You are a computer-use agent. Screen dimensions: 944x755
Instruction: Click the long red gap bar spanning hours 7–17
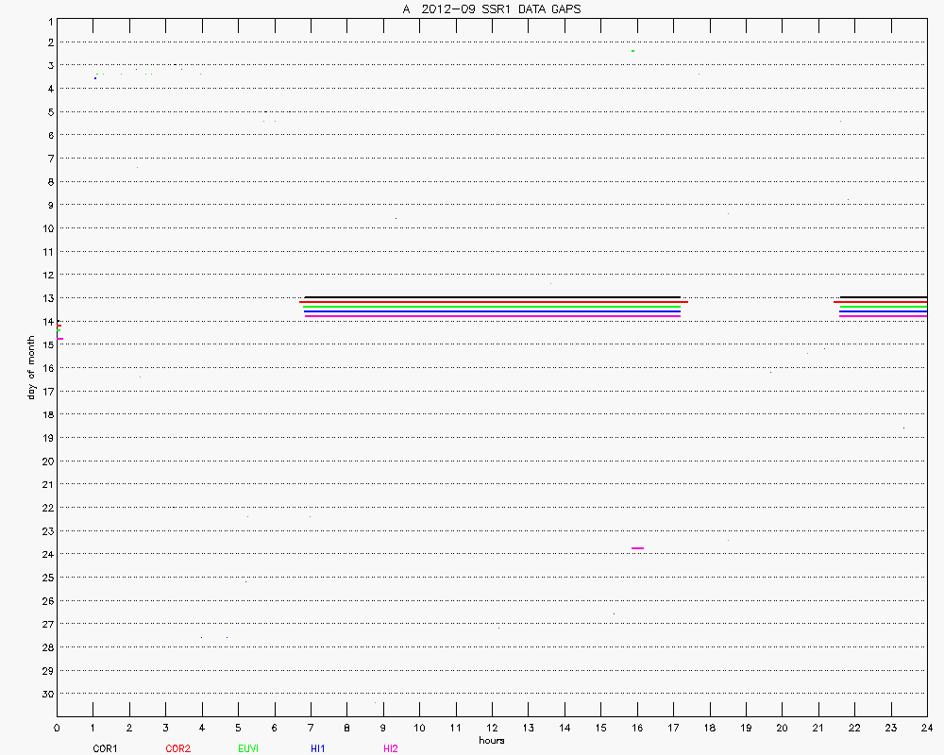[491, 303]
